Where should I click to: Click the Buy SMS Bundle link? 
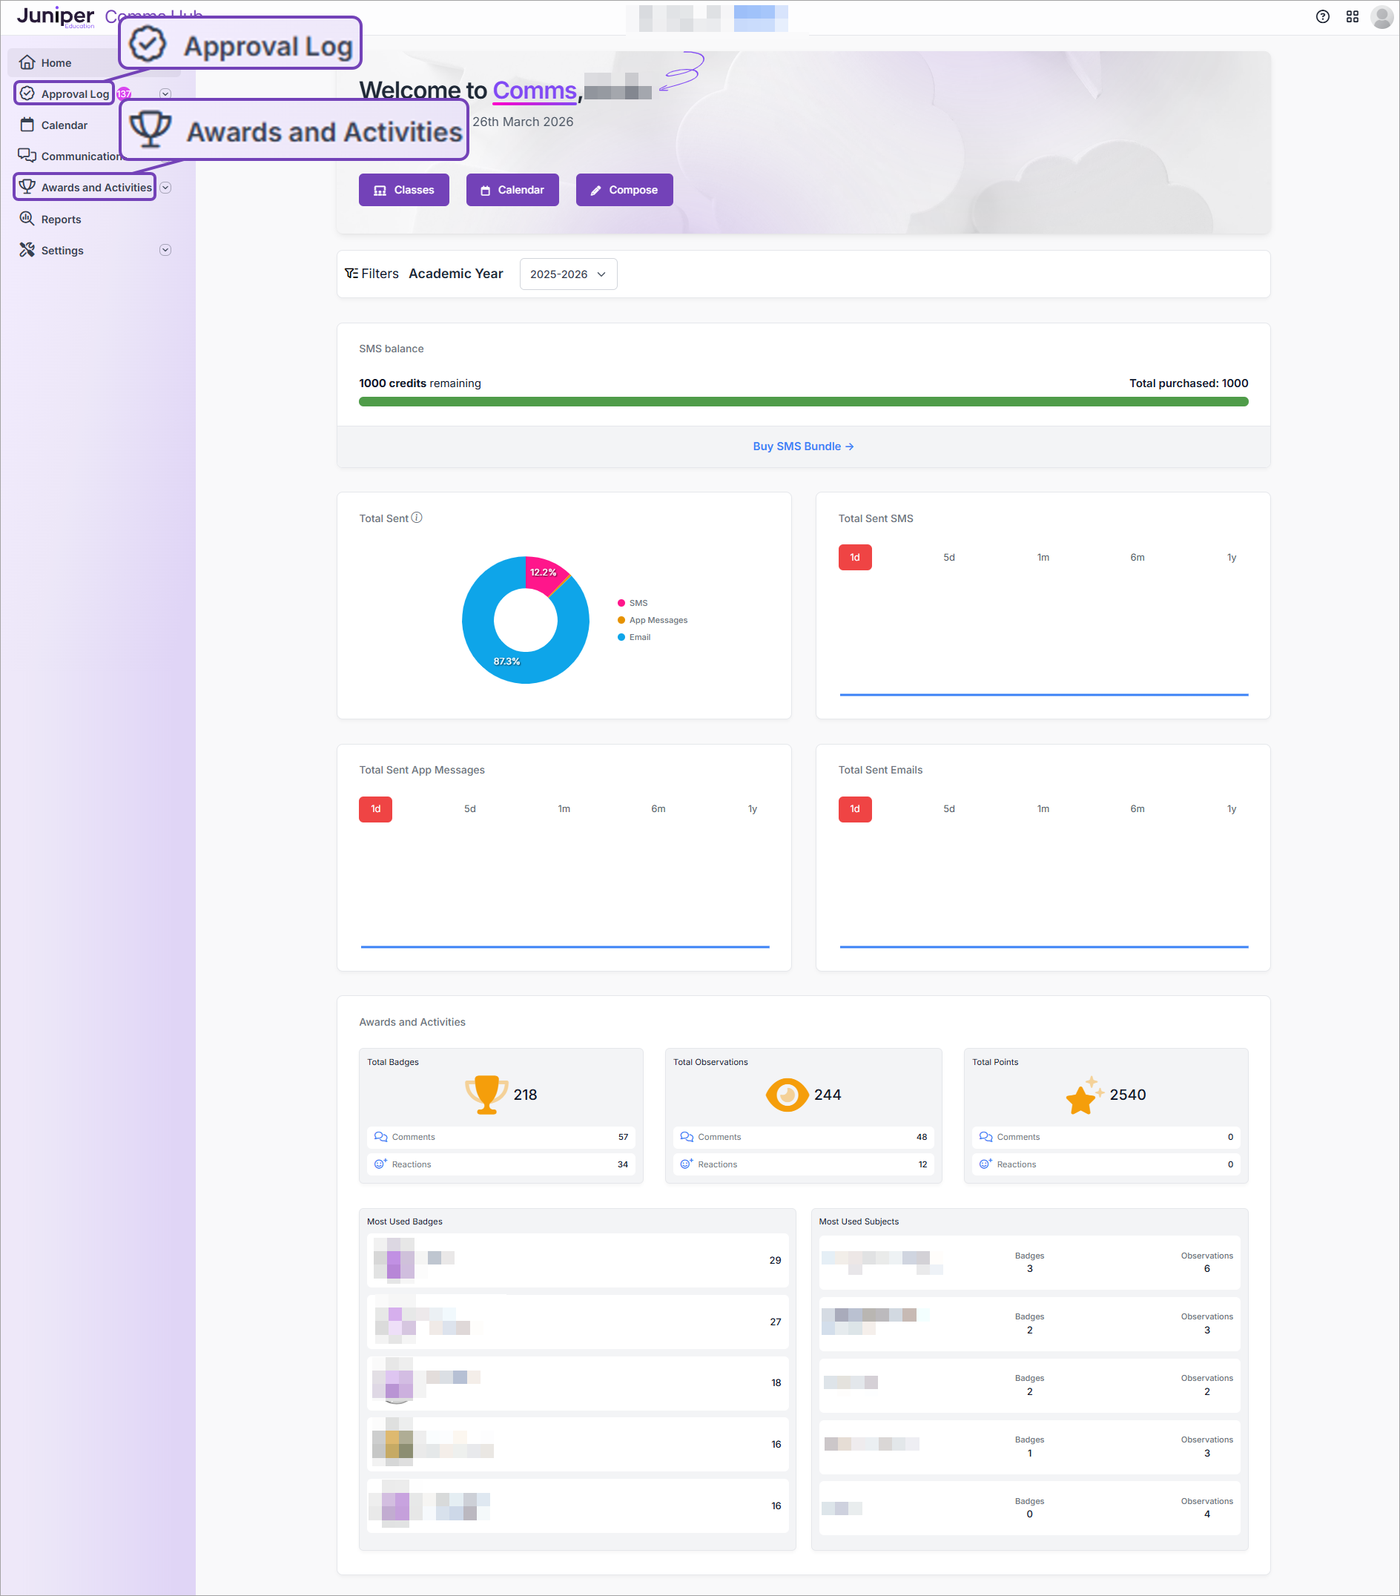click(x=802, y=446)
